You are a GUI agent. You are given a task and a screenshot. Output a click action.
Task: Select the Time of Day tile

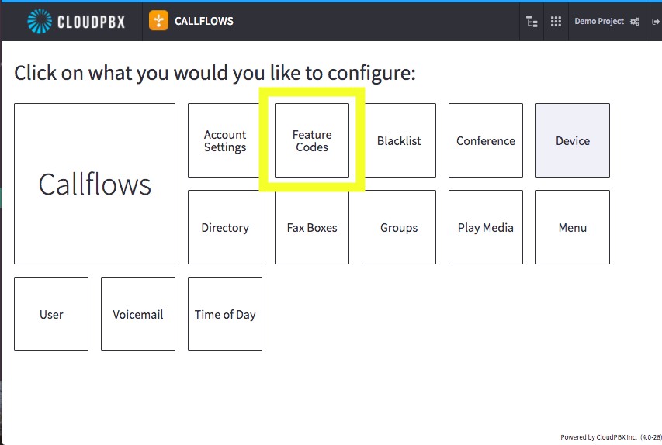(225, 314)
